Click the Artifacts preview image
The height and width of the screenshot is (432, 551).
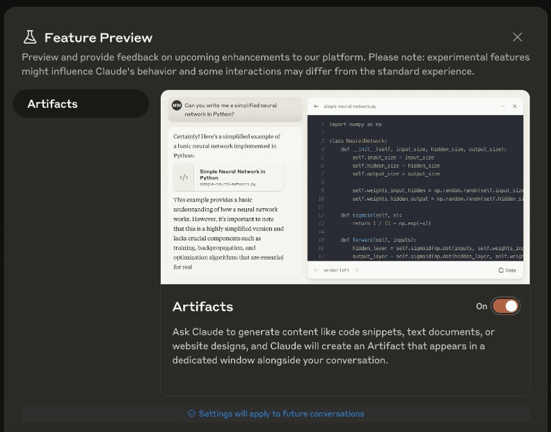click(345, 187)
